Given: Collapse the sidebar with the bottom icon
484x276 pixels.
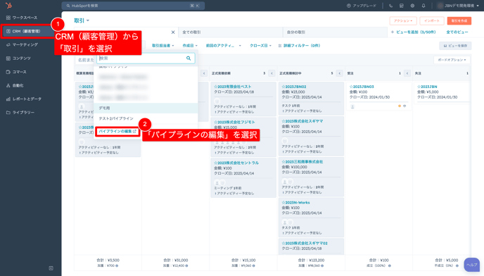Looking at the screenshot, I should pyautogui.click(x=51, y=268).
